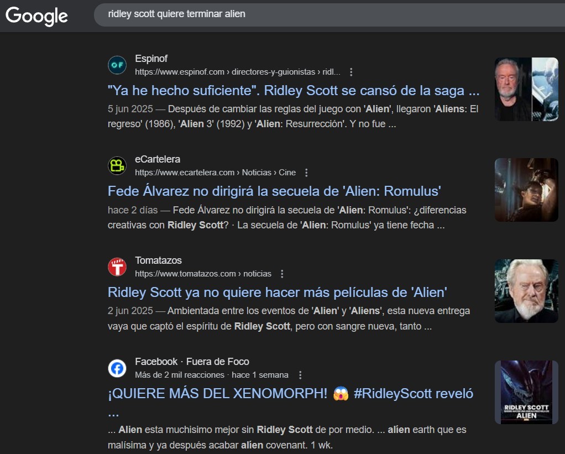Click the 'Tomatazos' site name

(158, 260)
